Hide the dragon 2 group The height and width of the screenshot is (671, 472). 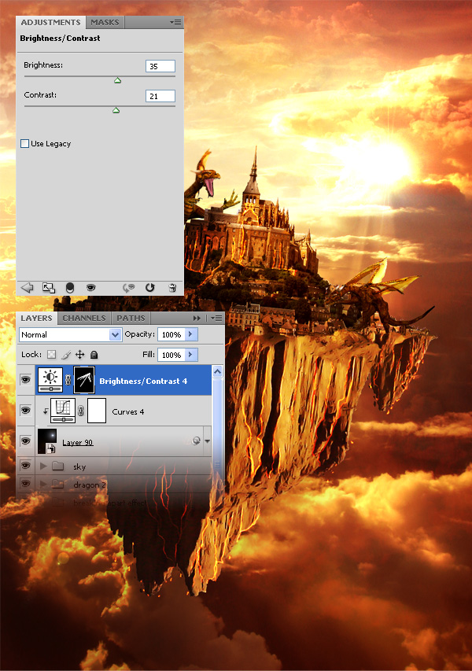[x=26, y=484]
